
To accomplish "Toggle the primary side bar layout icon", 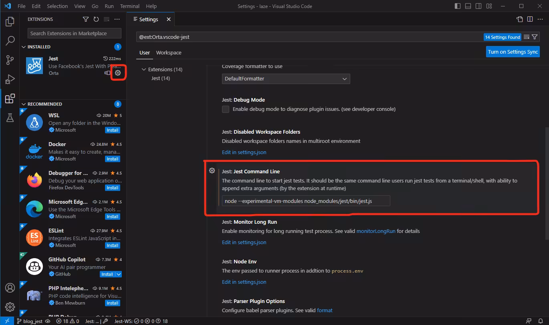I will pyautogui.click(x=458, y=6).
